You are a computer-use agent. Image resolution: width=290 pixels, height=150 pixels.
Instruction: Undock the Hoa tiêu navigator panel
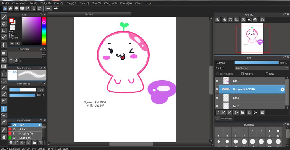pyautogui.click(x=285, y=14)
